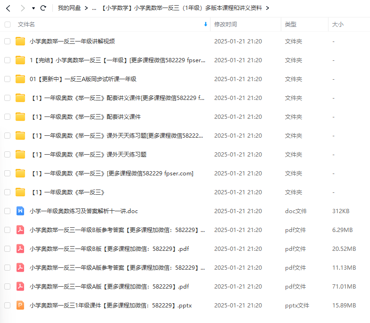This screenshot has width=370, height=323.
Task: Check the box for 1【完结】小学奥数举一反三 folder
Action: point(8,60)
